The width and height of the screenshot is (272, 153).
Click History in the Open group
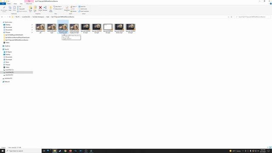(74, 11)
